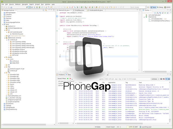Toggle Hide Non-Public Members green dot icon
Screen dimensions: 173x129
point(165,13)
